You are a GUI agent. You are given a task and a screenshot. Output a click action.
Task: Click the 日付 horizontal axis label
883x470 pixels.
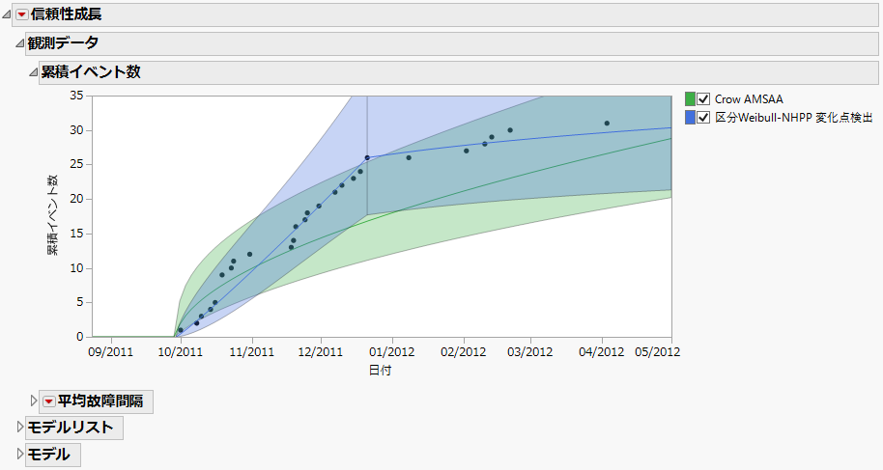(x=380, y=370)
